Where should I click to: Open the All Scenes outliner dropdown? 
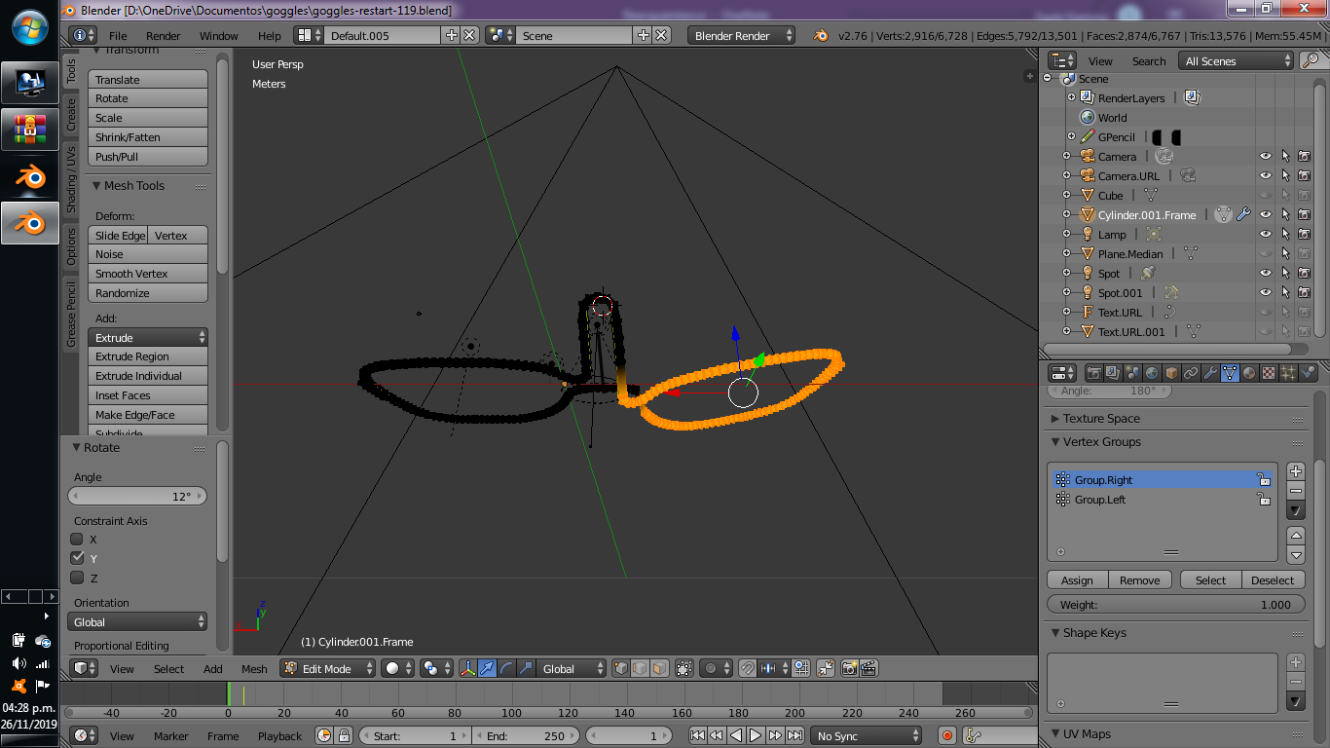(x=1237, y=60)
